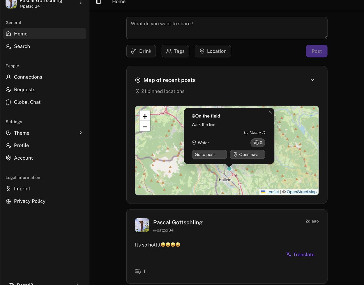Screen dimensions: 364x285
Task: Close the On the field popup
Action: [x=270, y=112]
